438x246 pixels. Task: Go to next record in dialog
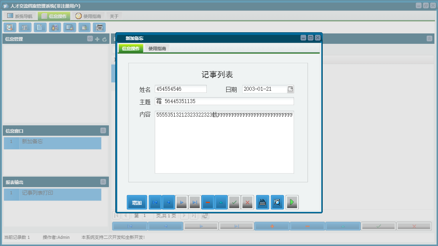[x=182, y=203]
